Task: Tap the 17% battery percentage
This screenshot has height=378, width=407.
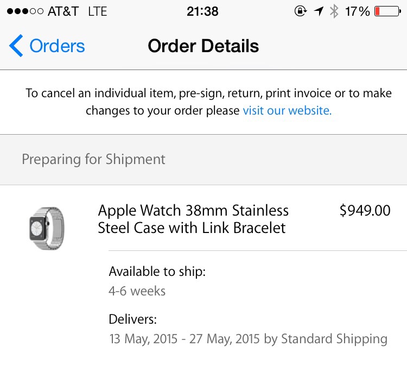Action: 357,11
